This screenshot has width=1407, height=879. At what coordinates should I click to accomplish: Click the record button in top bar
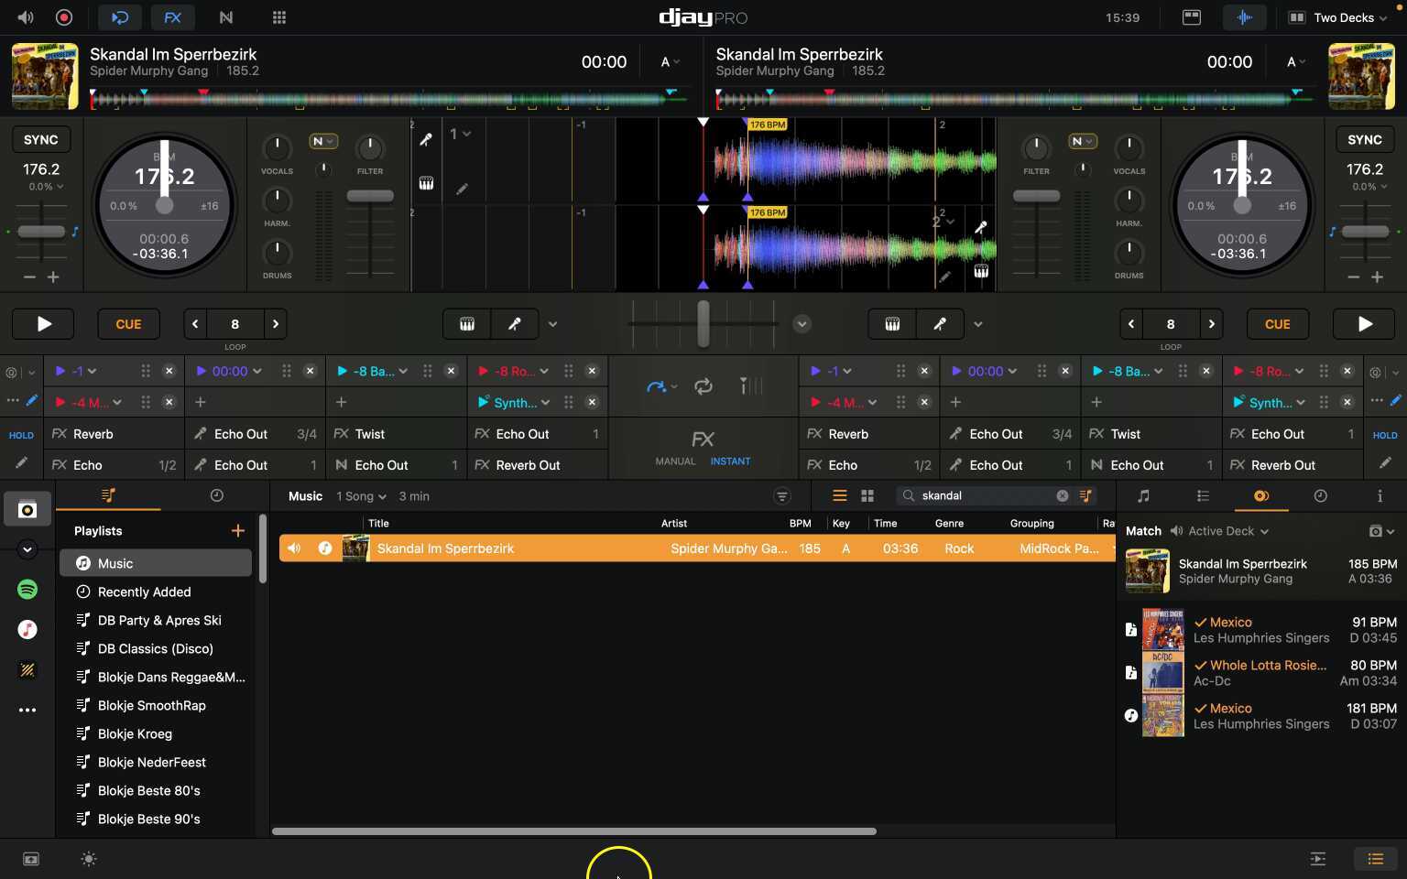pyautogui.click(x=64, y=17)
